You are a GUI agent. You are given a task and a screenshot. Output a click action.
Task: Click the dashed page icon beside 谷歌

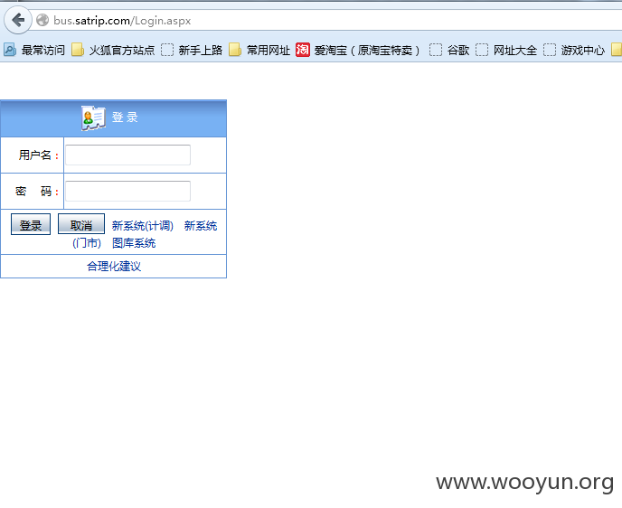tap(436, 50)
